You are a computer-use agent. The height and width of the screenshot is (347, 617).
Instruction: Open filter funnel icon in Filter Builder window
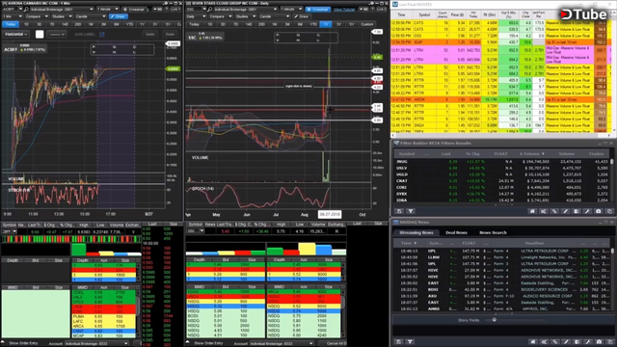click(x=411, y=211)
